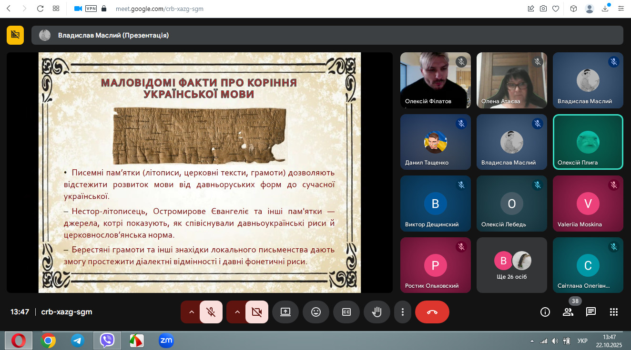Open meeting details info icon
This screenshot has height=350, width=631.
pos(545,312)
